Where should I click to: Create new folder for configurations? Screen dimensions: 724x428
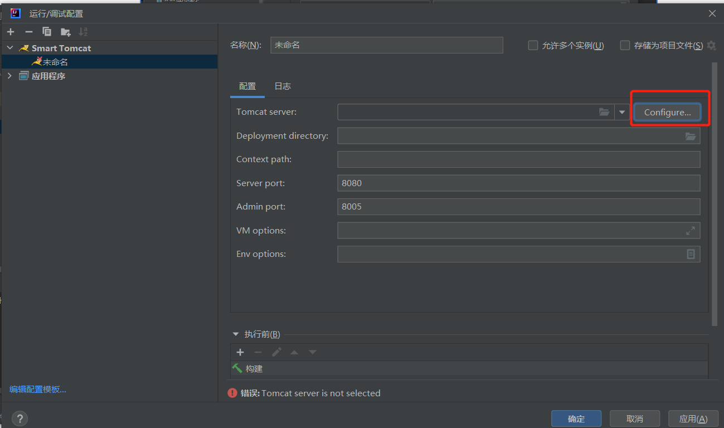click(x=66, y=32)
